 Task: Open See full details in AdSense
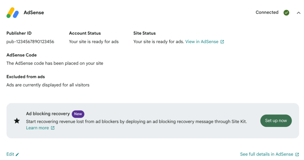[267, 154]
